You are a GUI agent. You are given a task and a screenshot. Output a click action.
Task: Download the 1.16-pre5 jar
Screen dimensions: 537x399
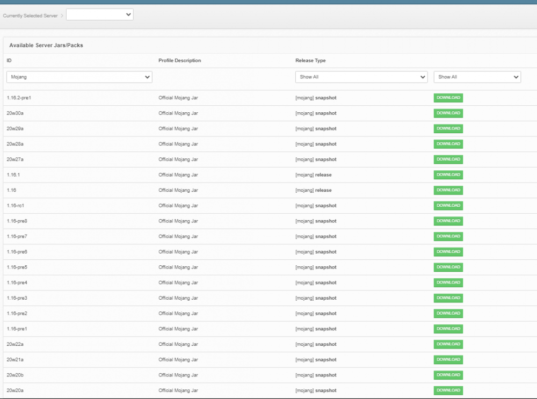(x=448, y=267)
